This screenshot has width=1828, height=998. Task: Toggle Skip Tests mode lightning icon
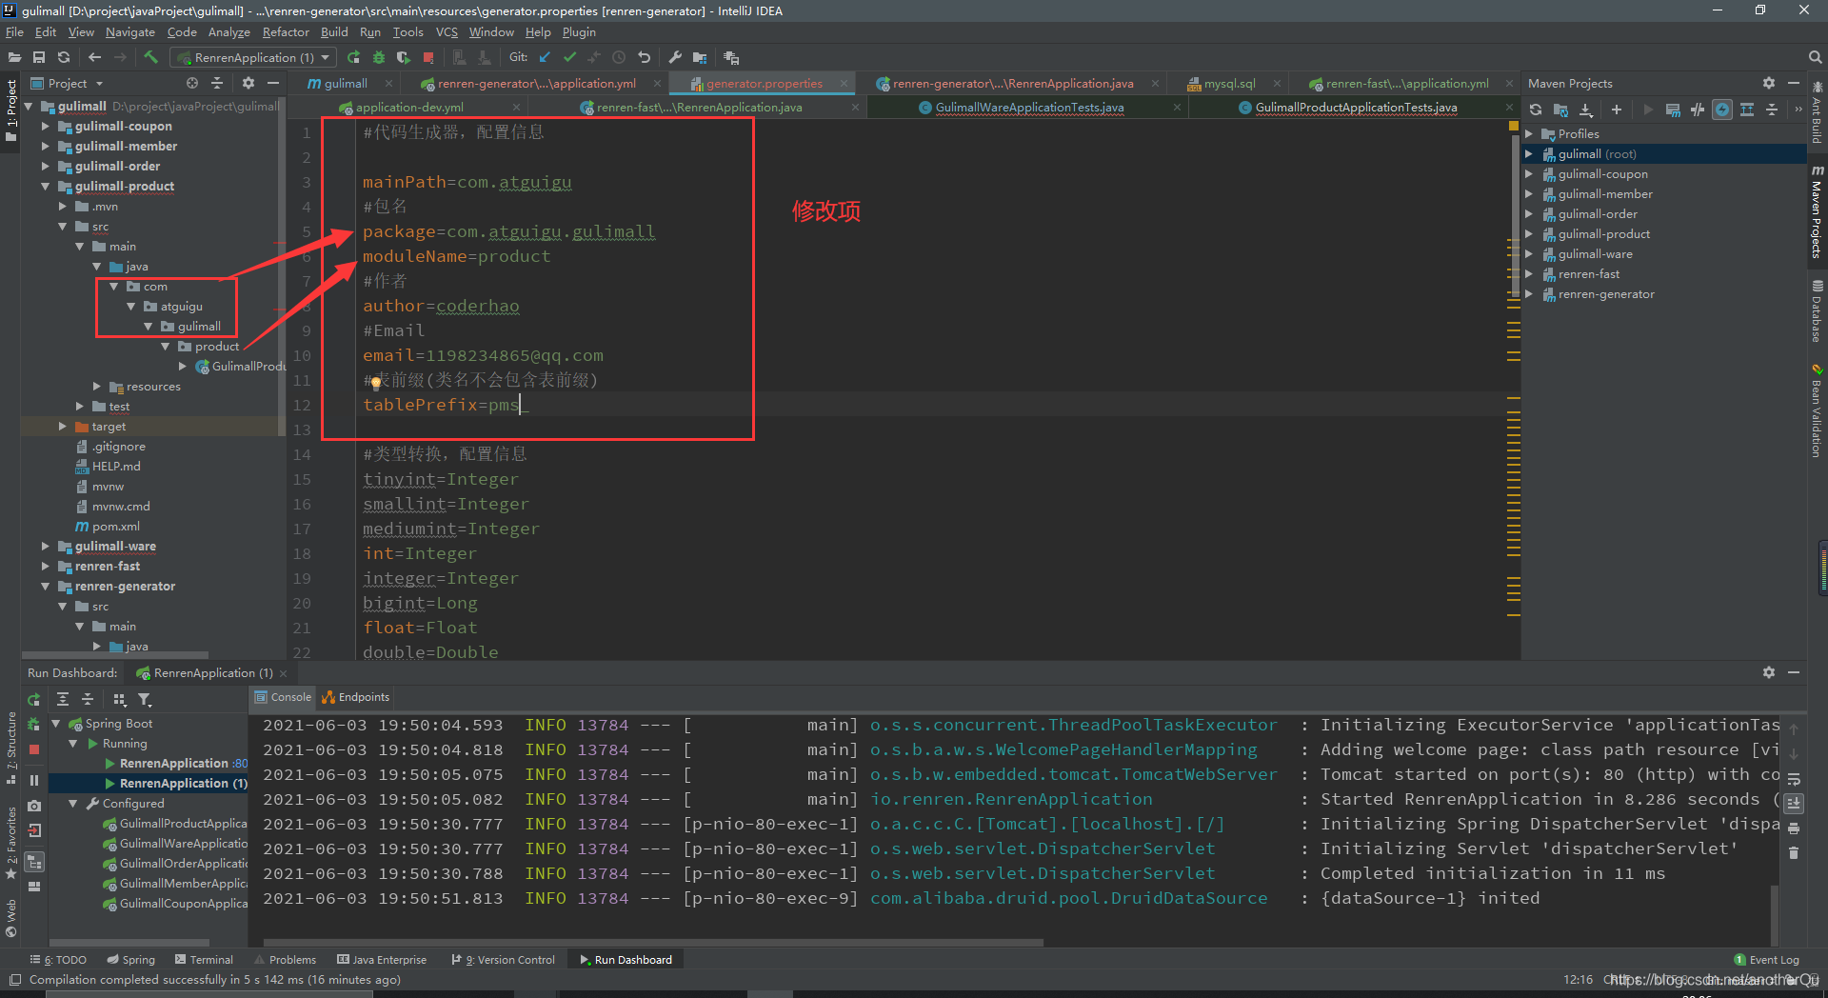coord(1722,110)
